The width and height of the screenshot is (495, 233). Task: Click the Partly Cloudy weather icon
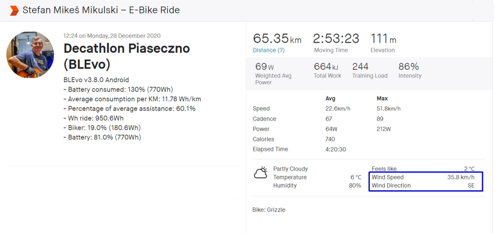click(261, 173)
